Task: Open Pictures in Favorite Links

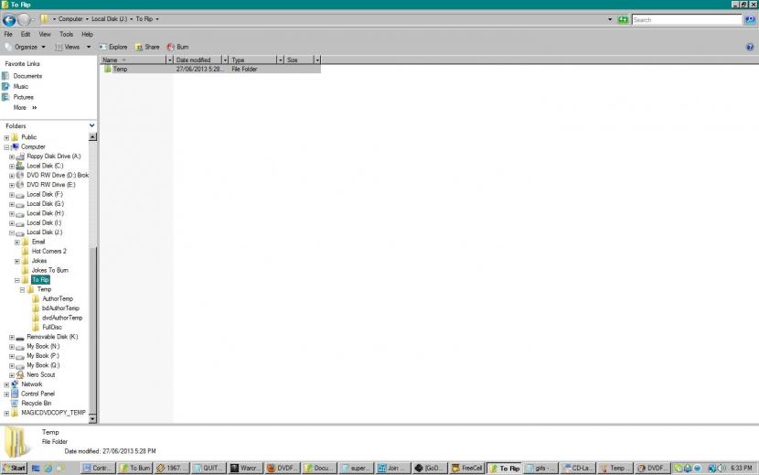Action: (23, 97)
